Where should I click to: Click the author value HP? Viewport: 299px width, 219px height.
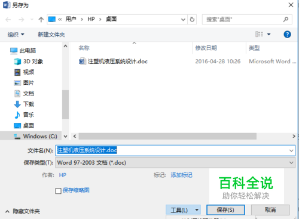(63, 175)
